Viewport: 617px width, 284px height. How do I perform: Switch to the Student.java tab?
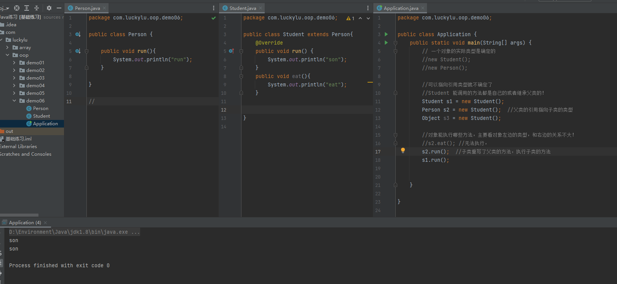243,8
